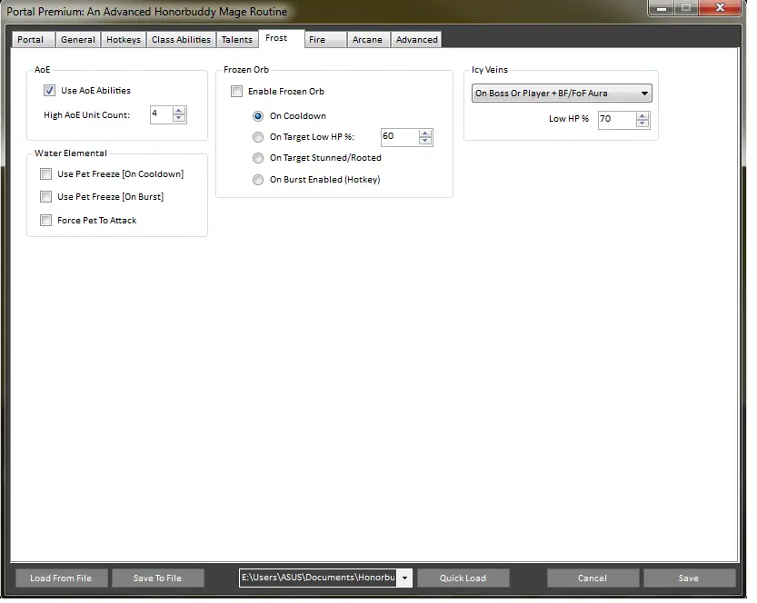Click the Load From File button
The image size is (757, 603).
coord(61,578)
